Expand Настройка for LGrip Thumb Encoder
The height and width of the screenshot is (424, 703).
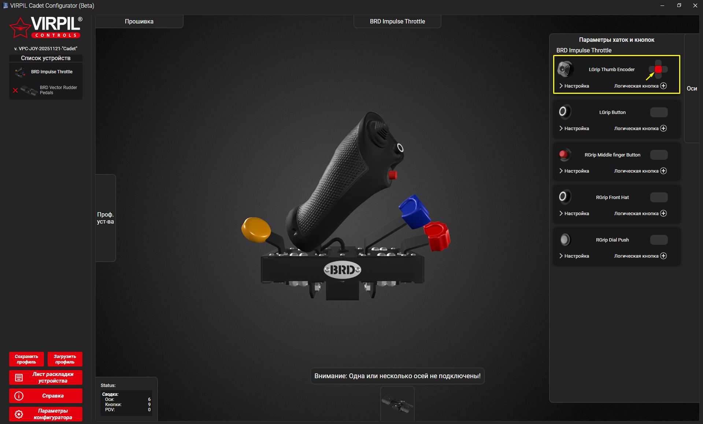[574, 86]
